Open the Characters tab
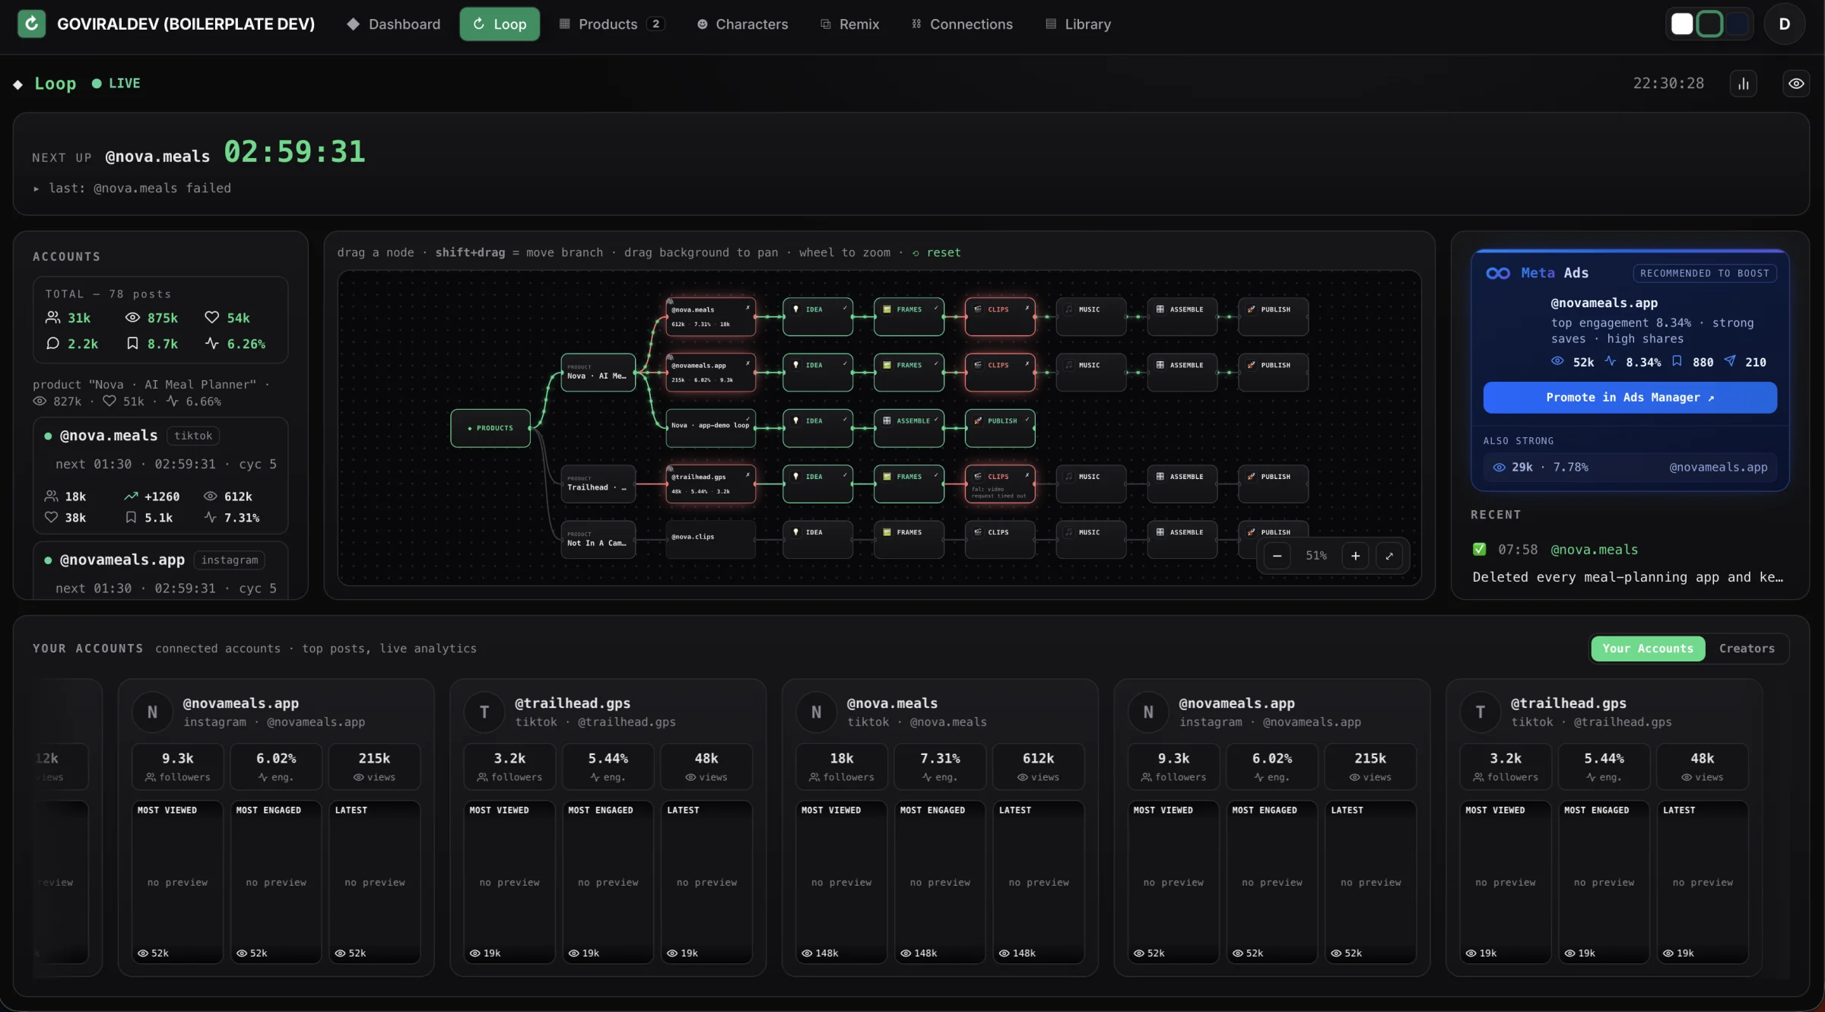The image size is (1825, 1012). [x=743, y=24]
